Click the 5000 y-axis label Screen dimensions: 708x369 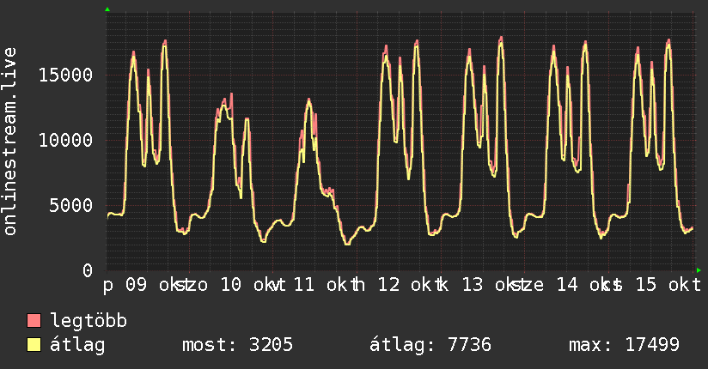click(71, 206)
